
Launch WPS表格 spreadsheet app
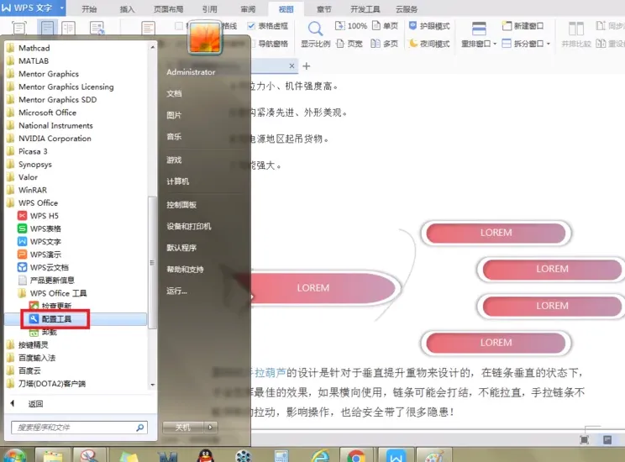pos(39,228)
